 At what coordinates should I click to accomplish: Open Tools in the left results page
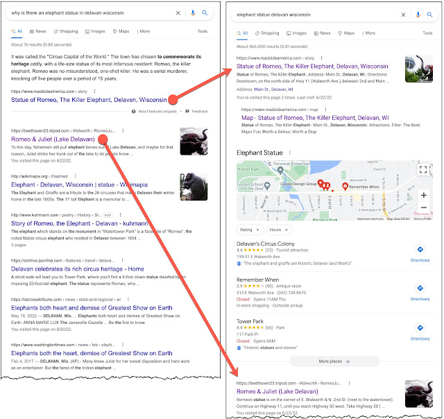pyautogui.click(x=203, y=31)
